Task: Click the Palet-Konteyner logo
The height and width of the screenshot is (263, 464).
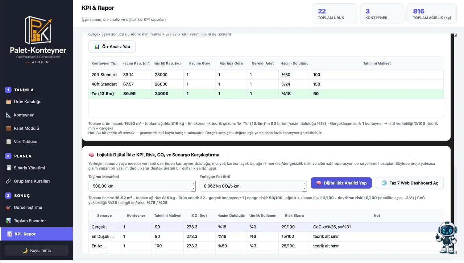Action: click(x=38, y=39)
